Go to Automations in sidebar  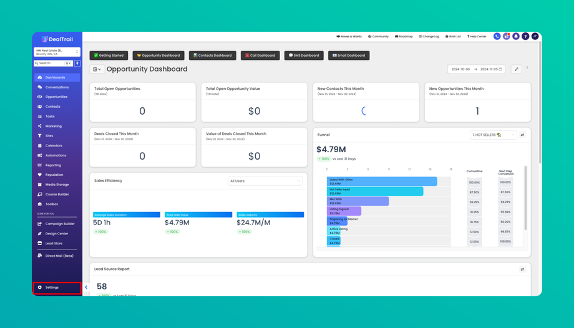coord(57,155)
